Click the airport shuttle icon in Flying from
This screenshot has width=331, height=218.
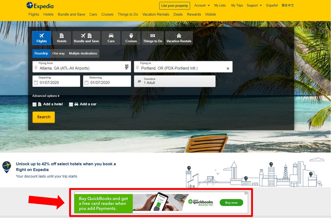(x=127, y=67)
